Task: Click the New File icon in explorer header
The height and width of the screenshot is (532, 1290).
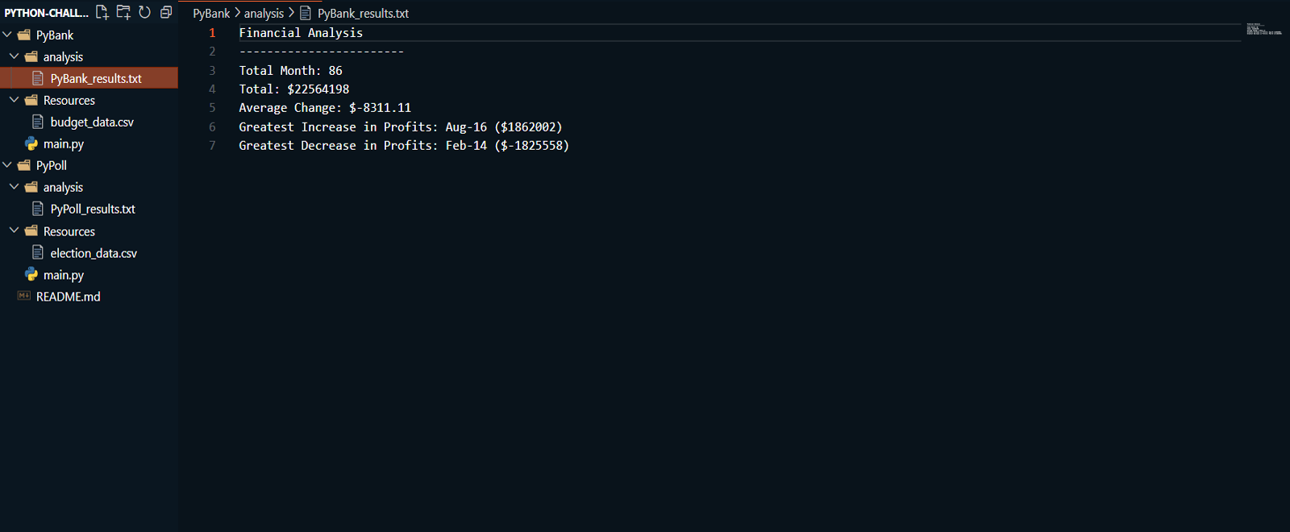Action: [x=102, y=12]
